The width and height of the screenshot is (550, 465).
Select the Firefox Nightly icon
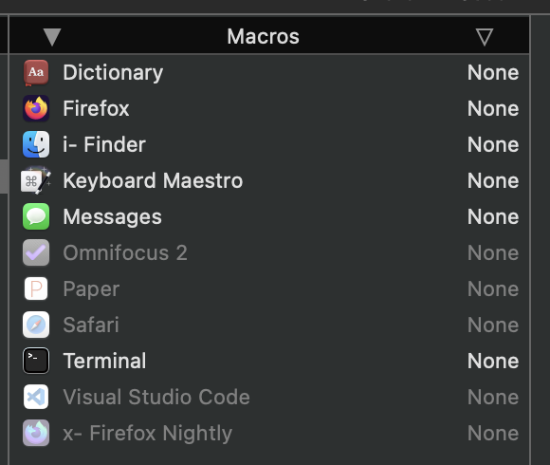coord(36,433)
